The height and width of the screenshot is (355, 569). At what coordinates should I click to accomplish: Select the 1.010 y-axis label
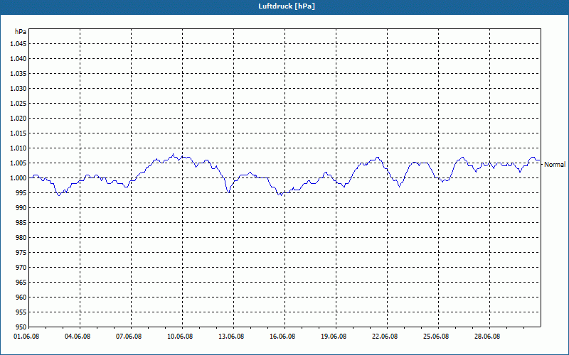coord(18,148)
